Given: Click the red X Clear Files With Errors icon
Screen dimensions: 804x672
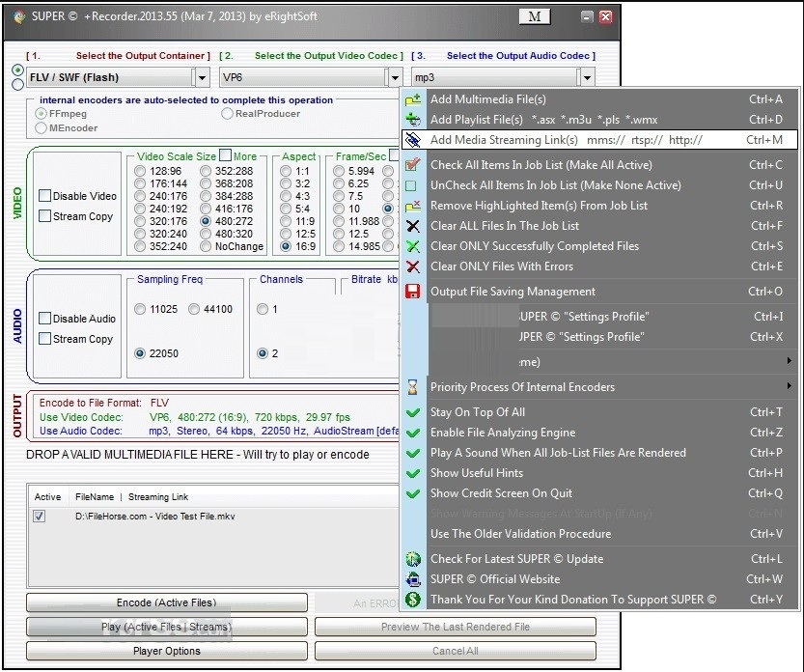Looking at the screenshot, I should coord(413,266).
